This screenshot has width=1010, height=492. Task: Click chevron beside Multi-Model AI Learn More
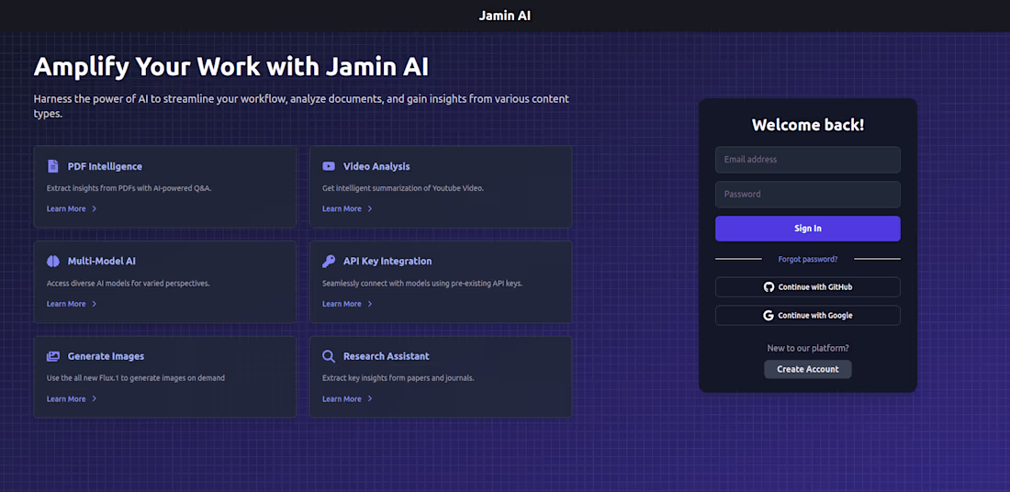pyautogui.click(x=94, y=304)
